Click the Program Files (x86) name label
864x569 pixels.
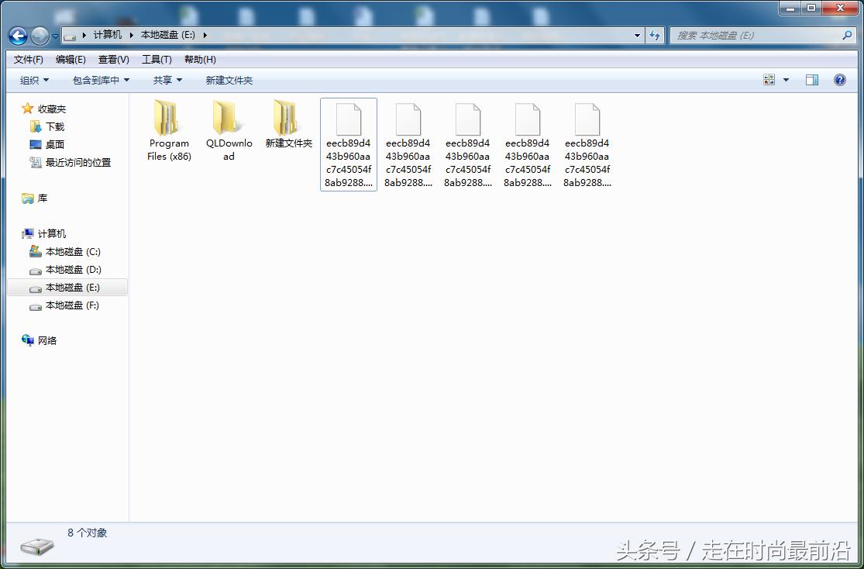click(x=169, y=150)
